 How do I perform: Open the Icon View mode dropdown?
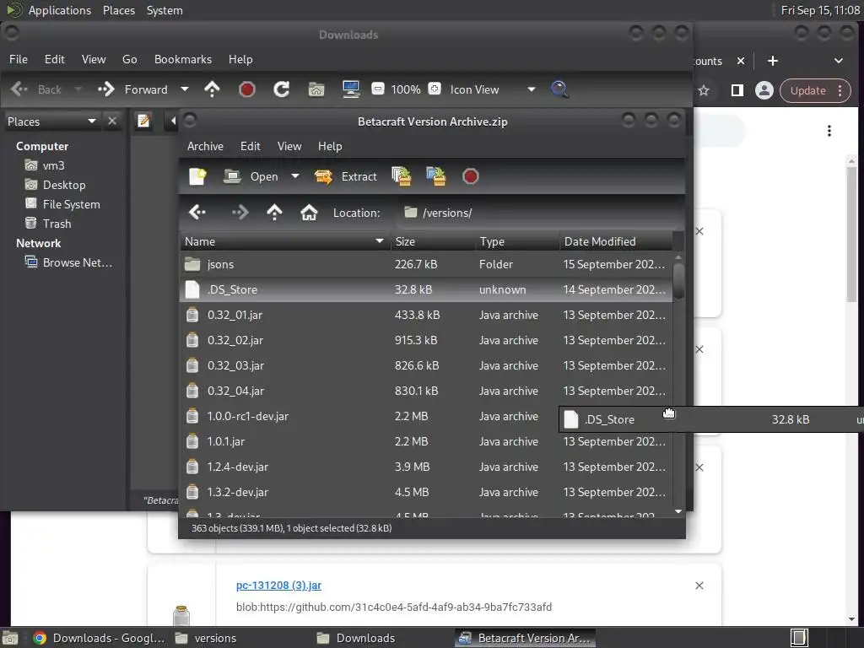click(492, 89)
